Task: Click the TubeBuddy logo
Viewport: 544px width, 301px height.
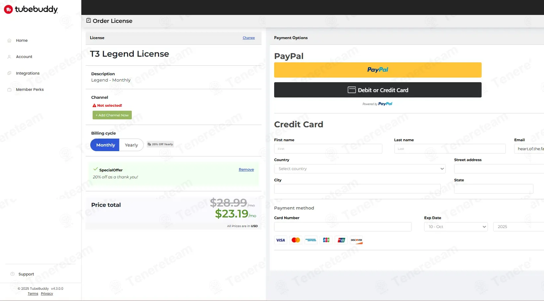Action: point(31,9)
